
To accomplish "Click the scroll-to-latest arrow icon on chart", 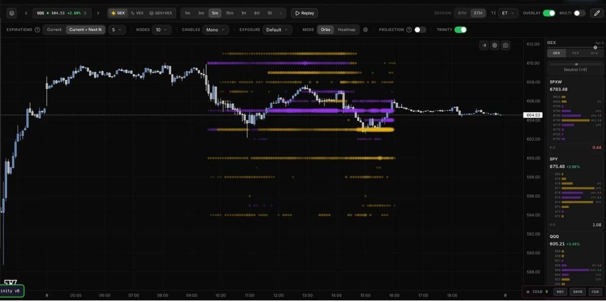I will (x=484, y=45).
